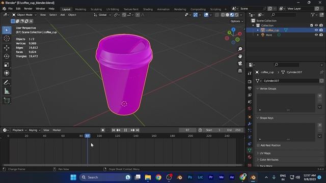Hide the Point light via eye icon

click(x=316, y=35)
